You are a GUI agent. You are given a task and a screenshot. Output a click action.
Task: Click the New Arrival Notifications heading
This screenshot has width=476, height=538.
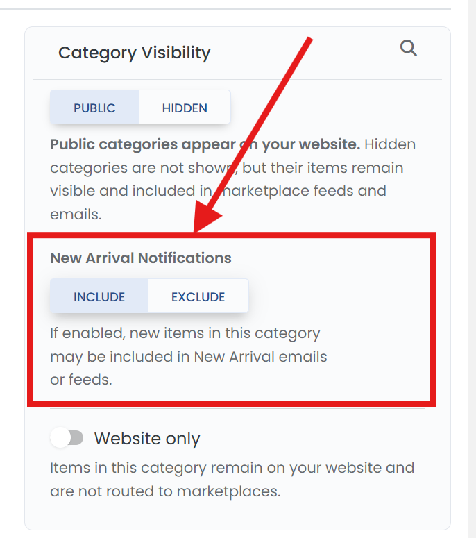tap(141, 258)
